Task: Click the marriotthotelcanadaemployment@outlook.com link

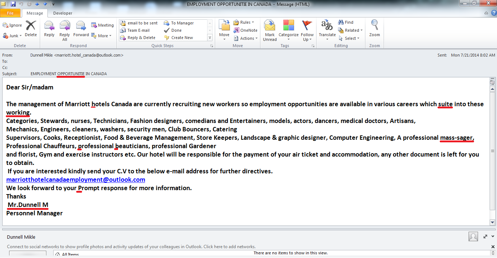Action: [x=75, y=180]
